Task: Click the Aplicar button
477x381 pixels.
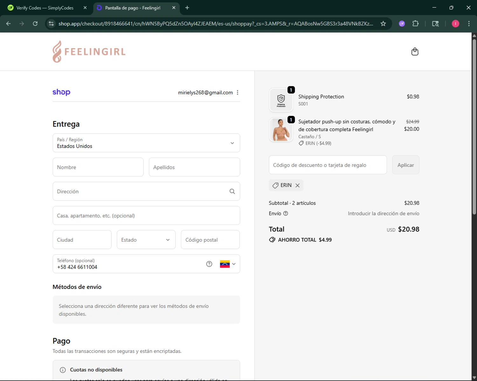Action: (406, 165)
